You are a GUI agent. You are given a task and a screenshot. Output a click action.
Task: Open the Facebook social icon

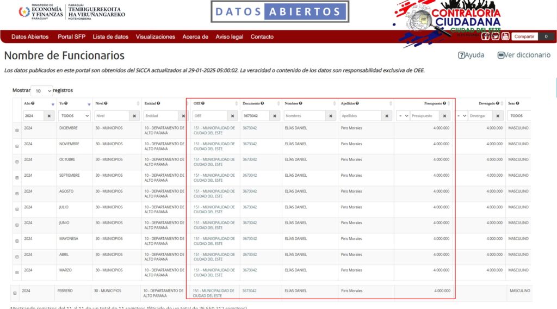pyautogui.click(x=486, y=36)
